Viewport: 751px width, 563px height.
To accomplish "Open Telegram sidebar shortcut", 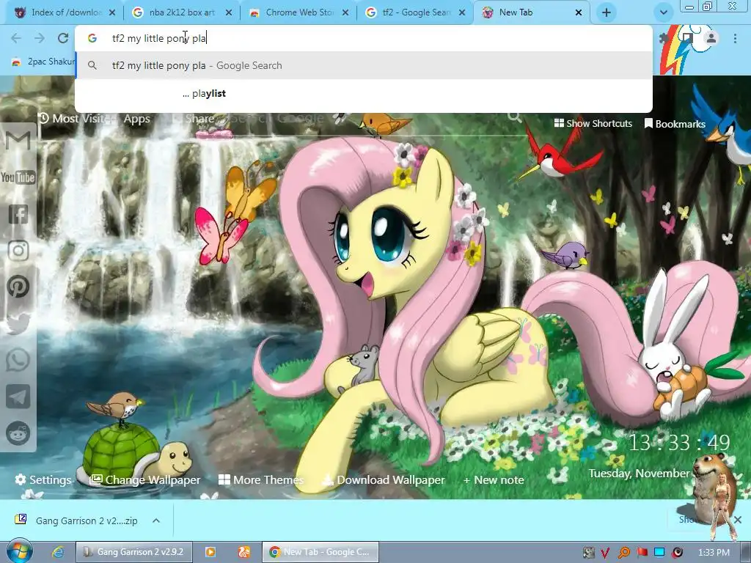I will (x=18, y=397).
